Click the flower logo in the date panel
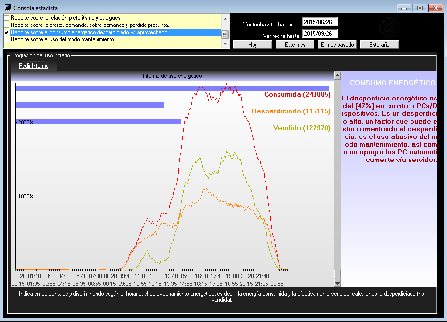The height and width of the screenshot is (322, 447). pyautogui.click(x=389, y=27)
